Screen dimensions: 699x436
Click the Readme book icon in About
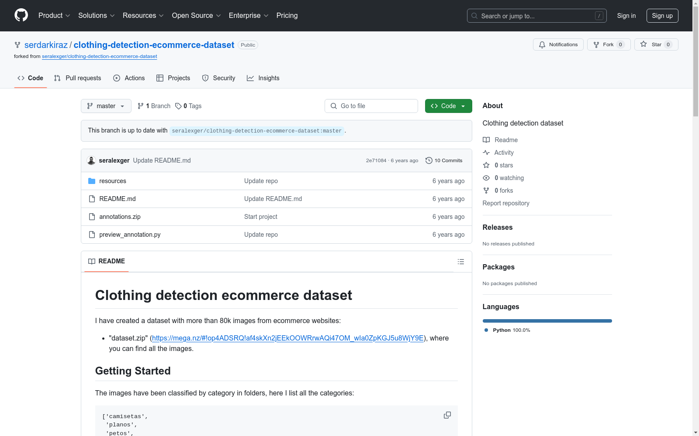click(x=486, y=140)
